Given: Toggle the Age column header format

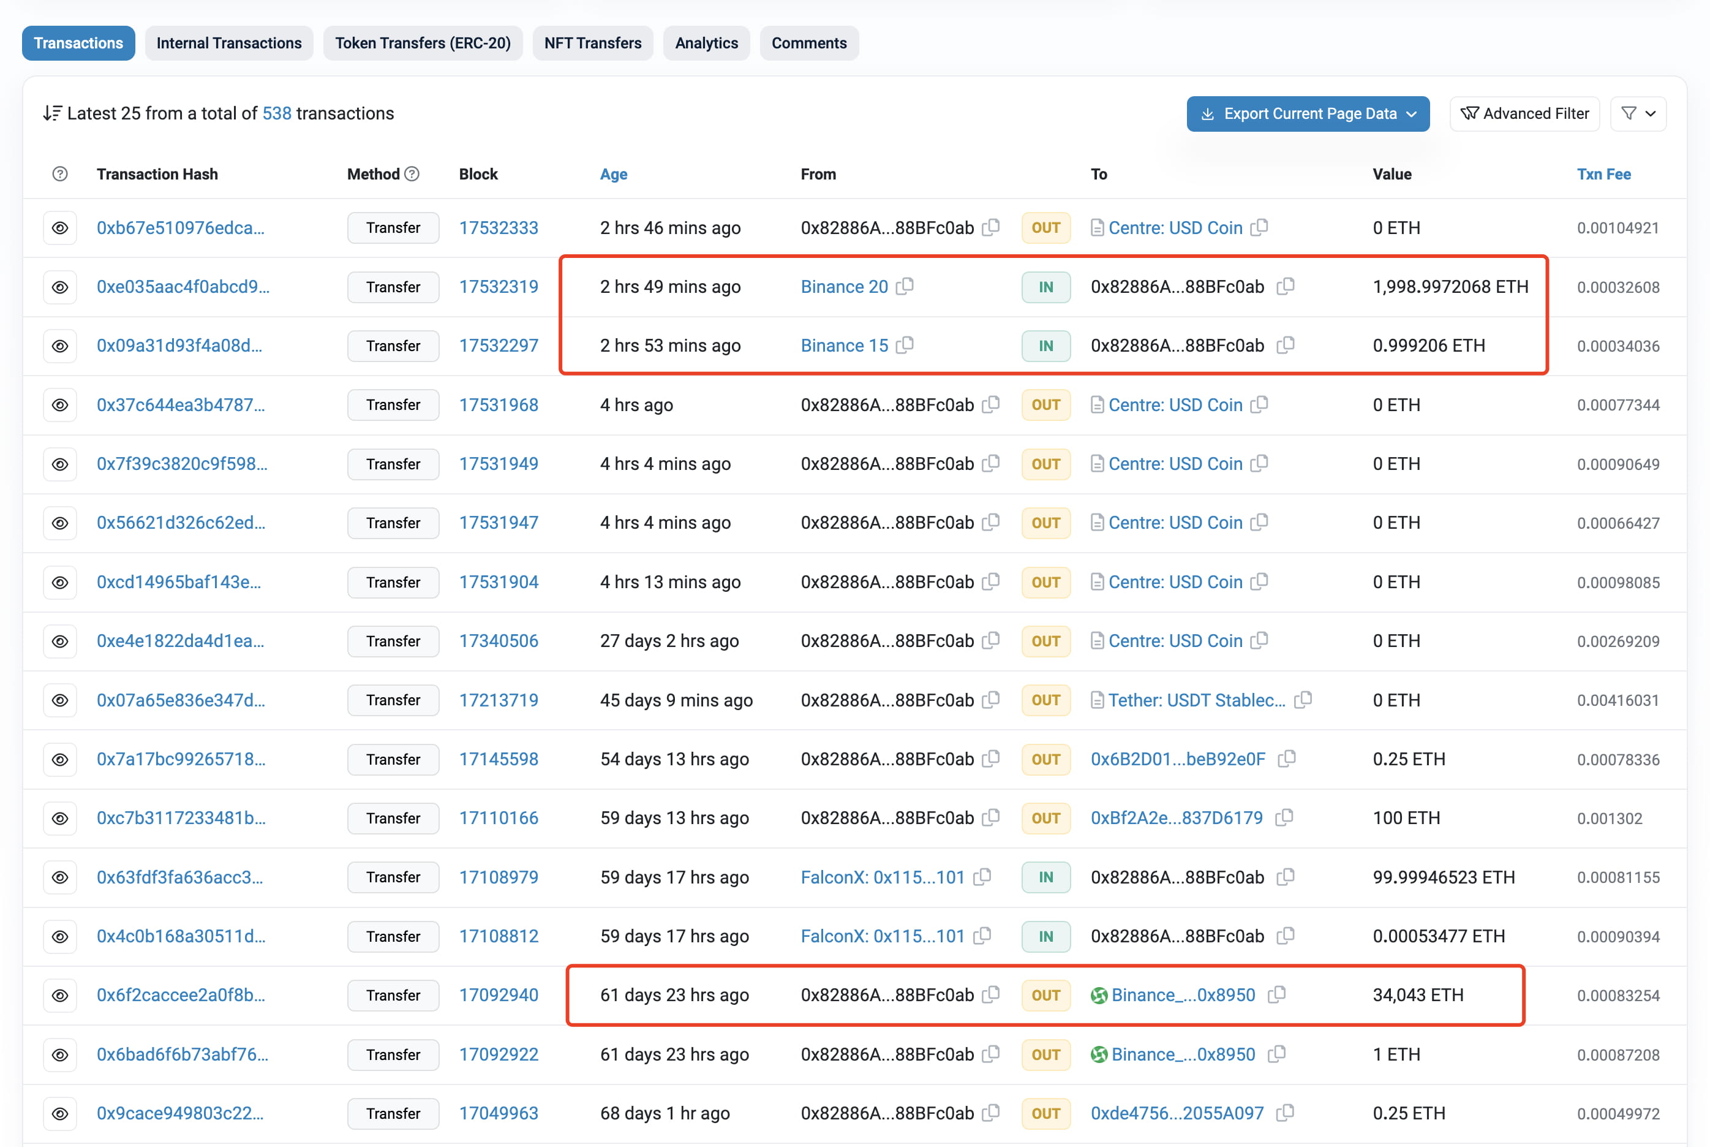Looking at the screenshot, I should coord(613,174).
